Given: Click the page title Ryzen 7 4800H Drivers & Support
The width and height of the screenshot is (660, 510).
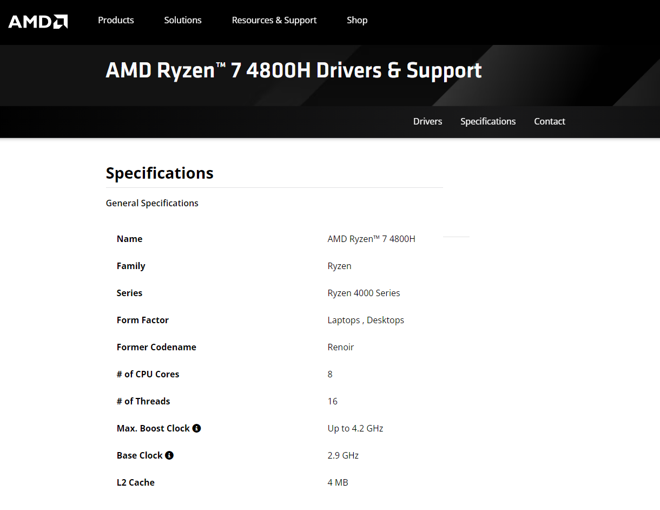Looking at the screenshot, I should 294,70.
